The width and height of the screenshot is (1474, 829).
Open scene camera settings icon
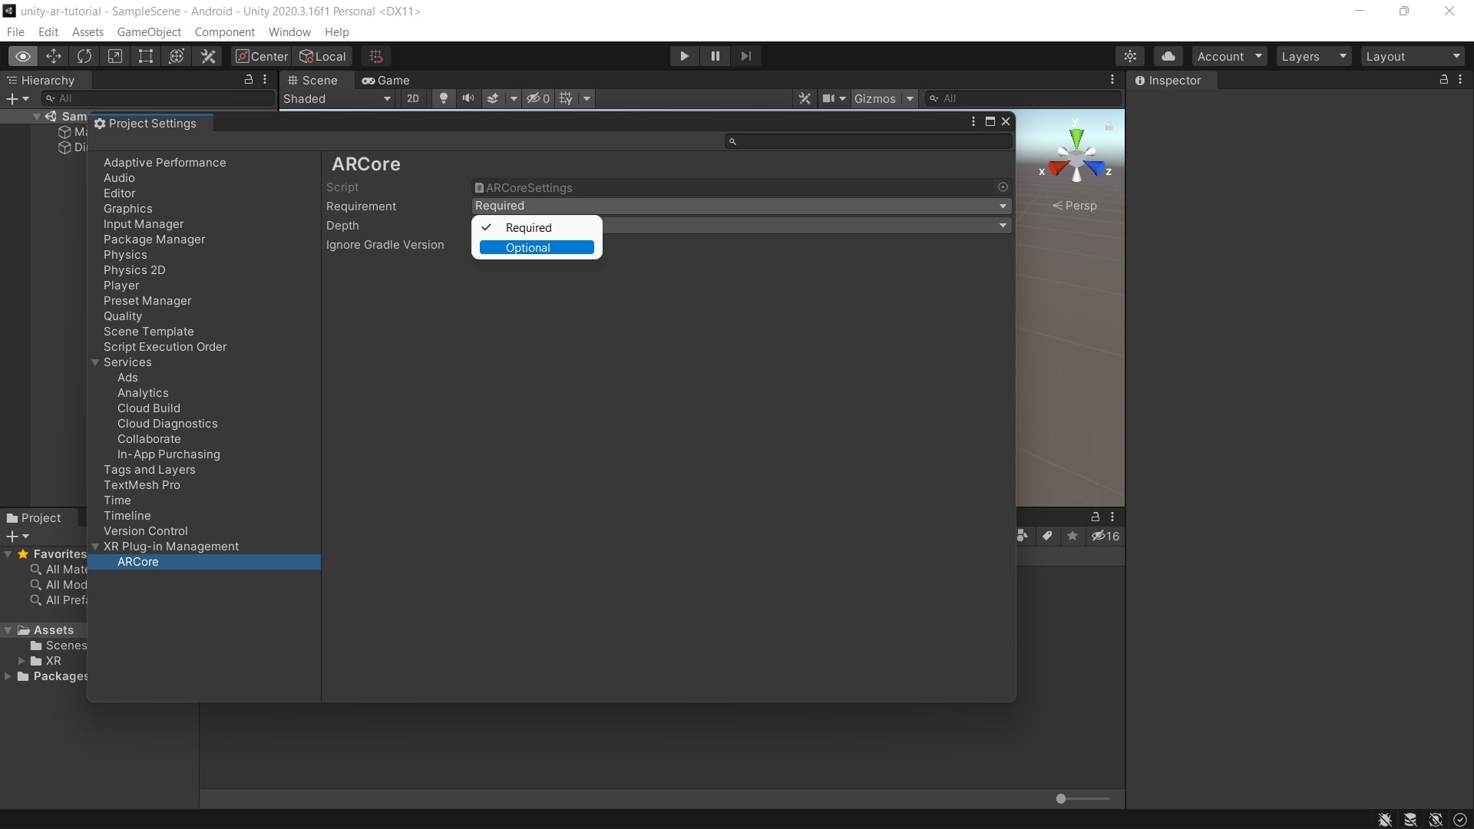tap(829, 98)
